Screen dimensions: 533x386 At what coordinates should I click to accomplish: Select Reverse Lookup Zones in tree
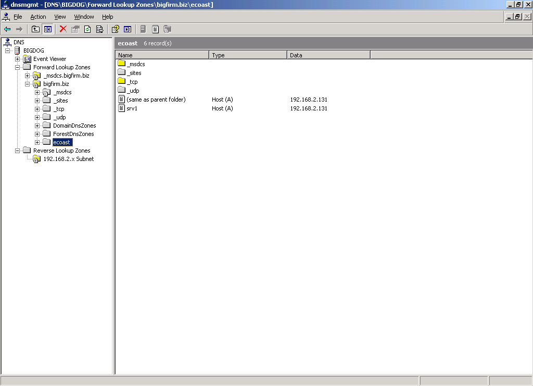pos(61,151)
